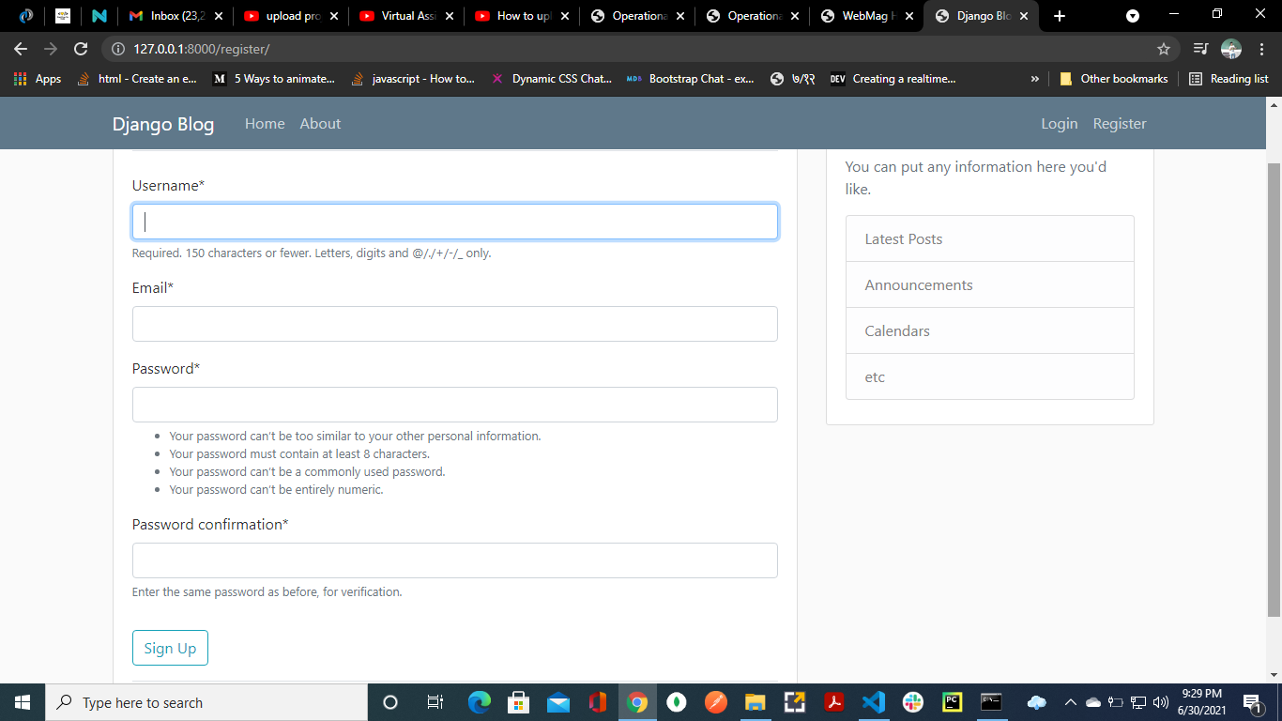Viewport: 1282px width, 721px height.
Task: Focus the Email input field
Action: [454, 323]
